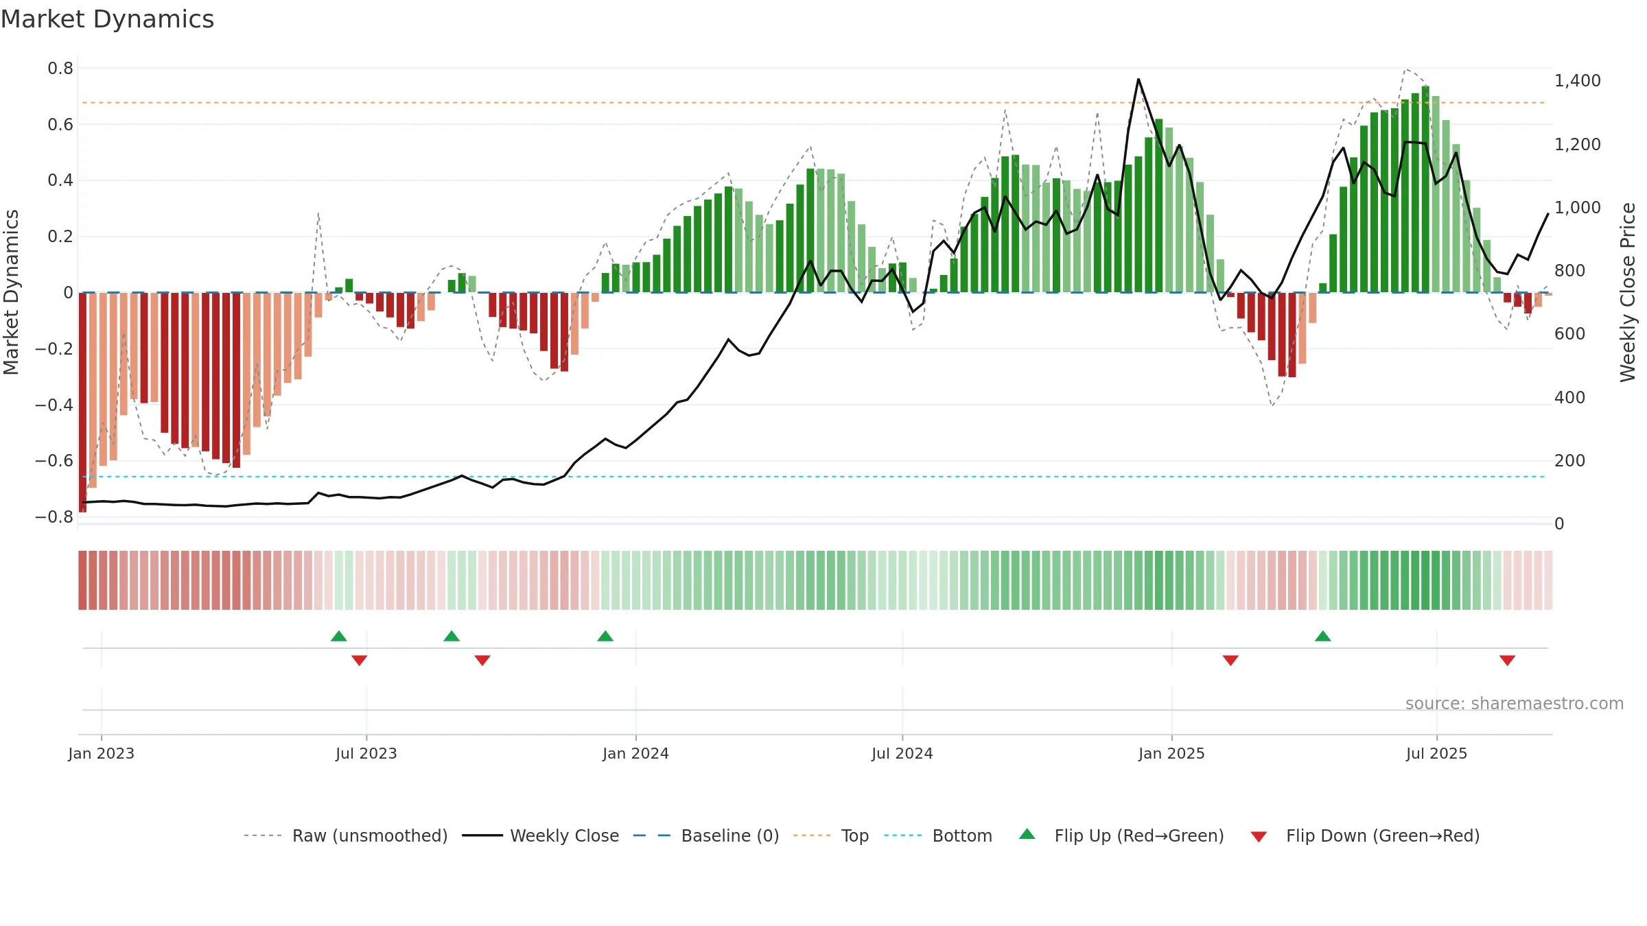Viewport: 1647px width, 926px height.
Task: Click the Jan 2023 x-axis label
Action: click(x=102, y=753)
